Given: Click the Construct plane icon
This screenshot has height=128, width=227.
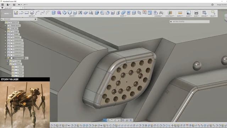Looking at the screenshot, I should (170, 13).
